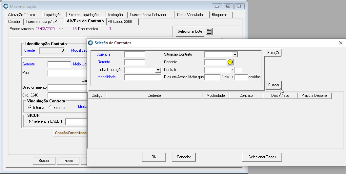346x174 pixels.
Task: Click the Inserir button
Action: click(x=68, y=161)
